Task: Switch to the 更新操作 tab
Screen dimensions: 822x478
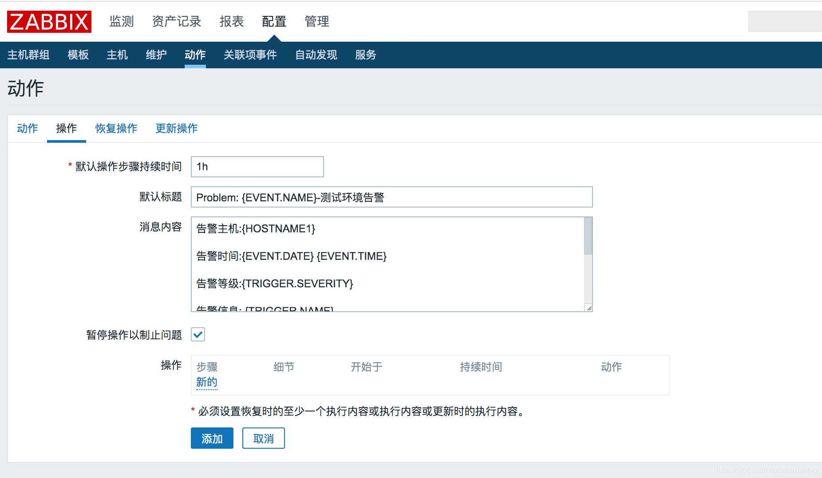Action: click(177, 129)
